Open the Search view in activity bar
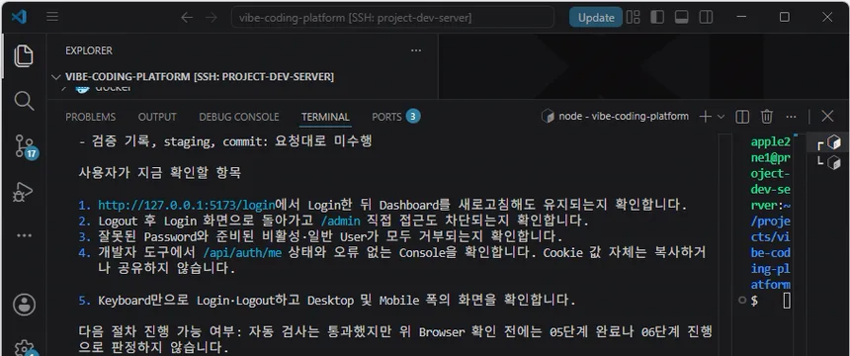Image resolution: width=850 pixels, height=356 pixels. coord(24,101)
